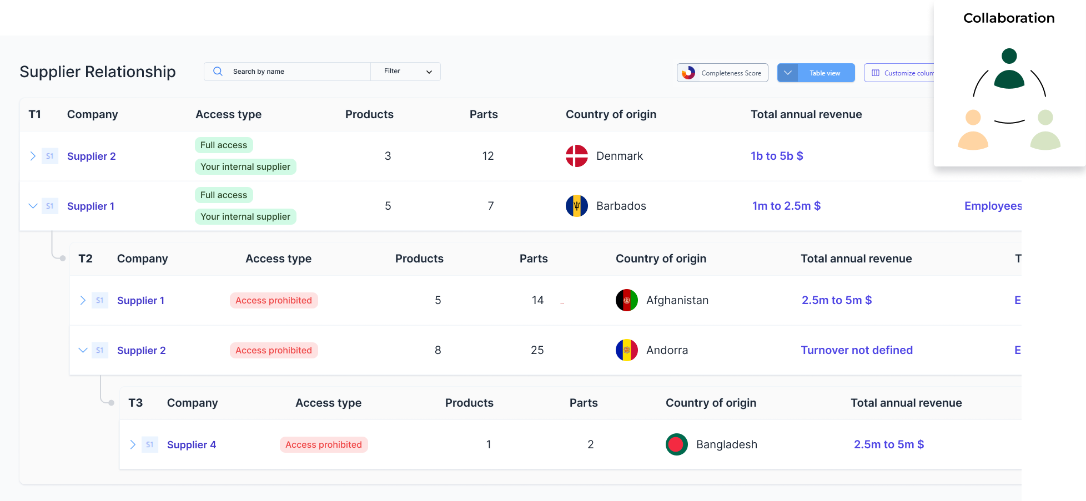Click the Completeness Score donut icon

pyautogui.click(x=688, y=73)
